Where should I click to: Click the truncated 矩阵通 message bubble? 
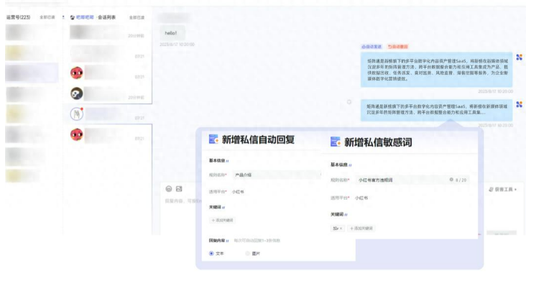[x=437, y=110]
